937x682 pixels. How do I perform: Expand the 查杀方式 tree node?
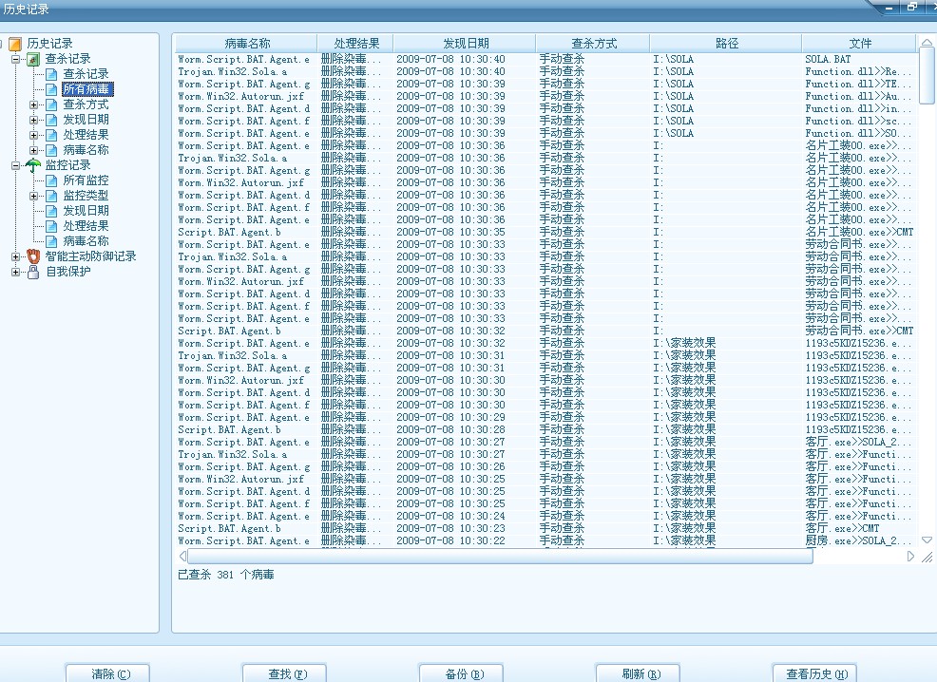click(x=34, y=104)
